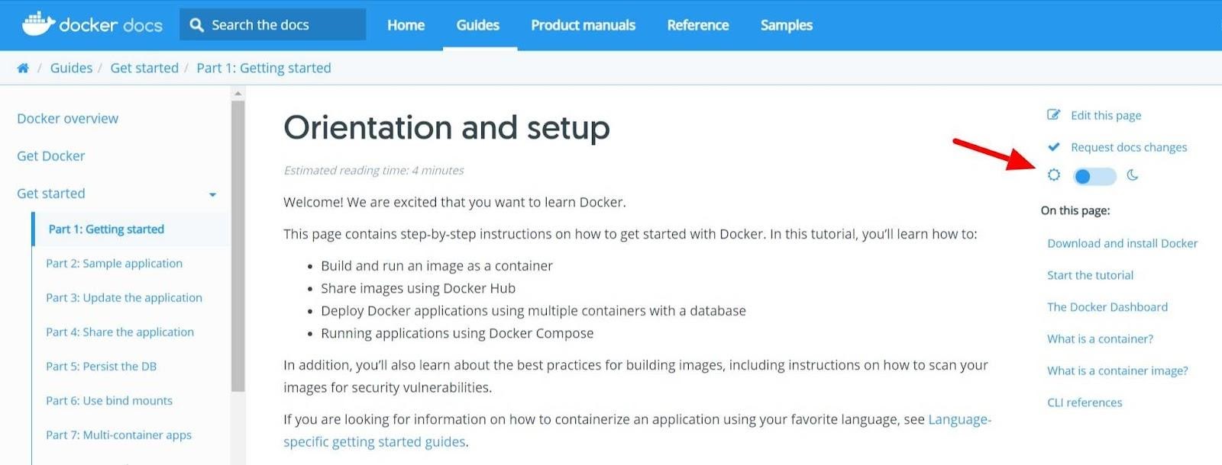Viewport: 1222px width, 465px height.
Task: Jump to The Docker Dashboard section
Action: (1107, 307)
